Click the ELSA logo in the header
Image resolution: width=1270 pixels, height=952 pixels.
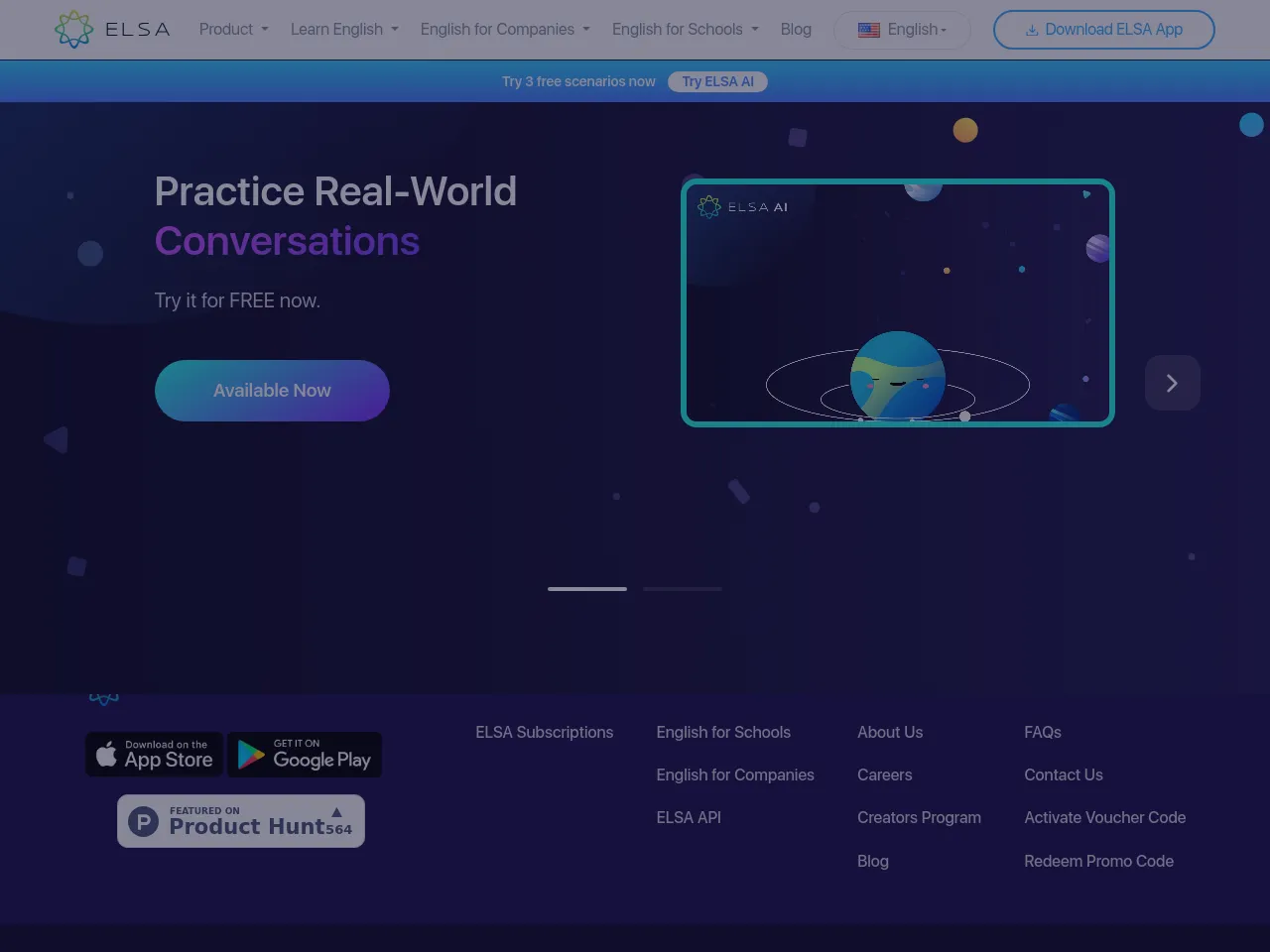point(112,30)
